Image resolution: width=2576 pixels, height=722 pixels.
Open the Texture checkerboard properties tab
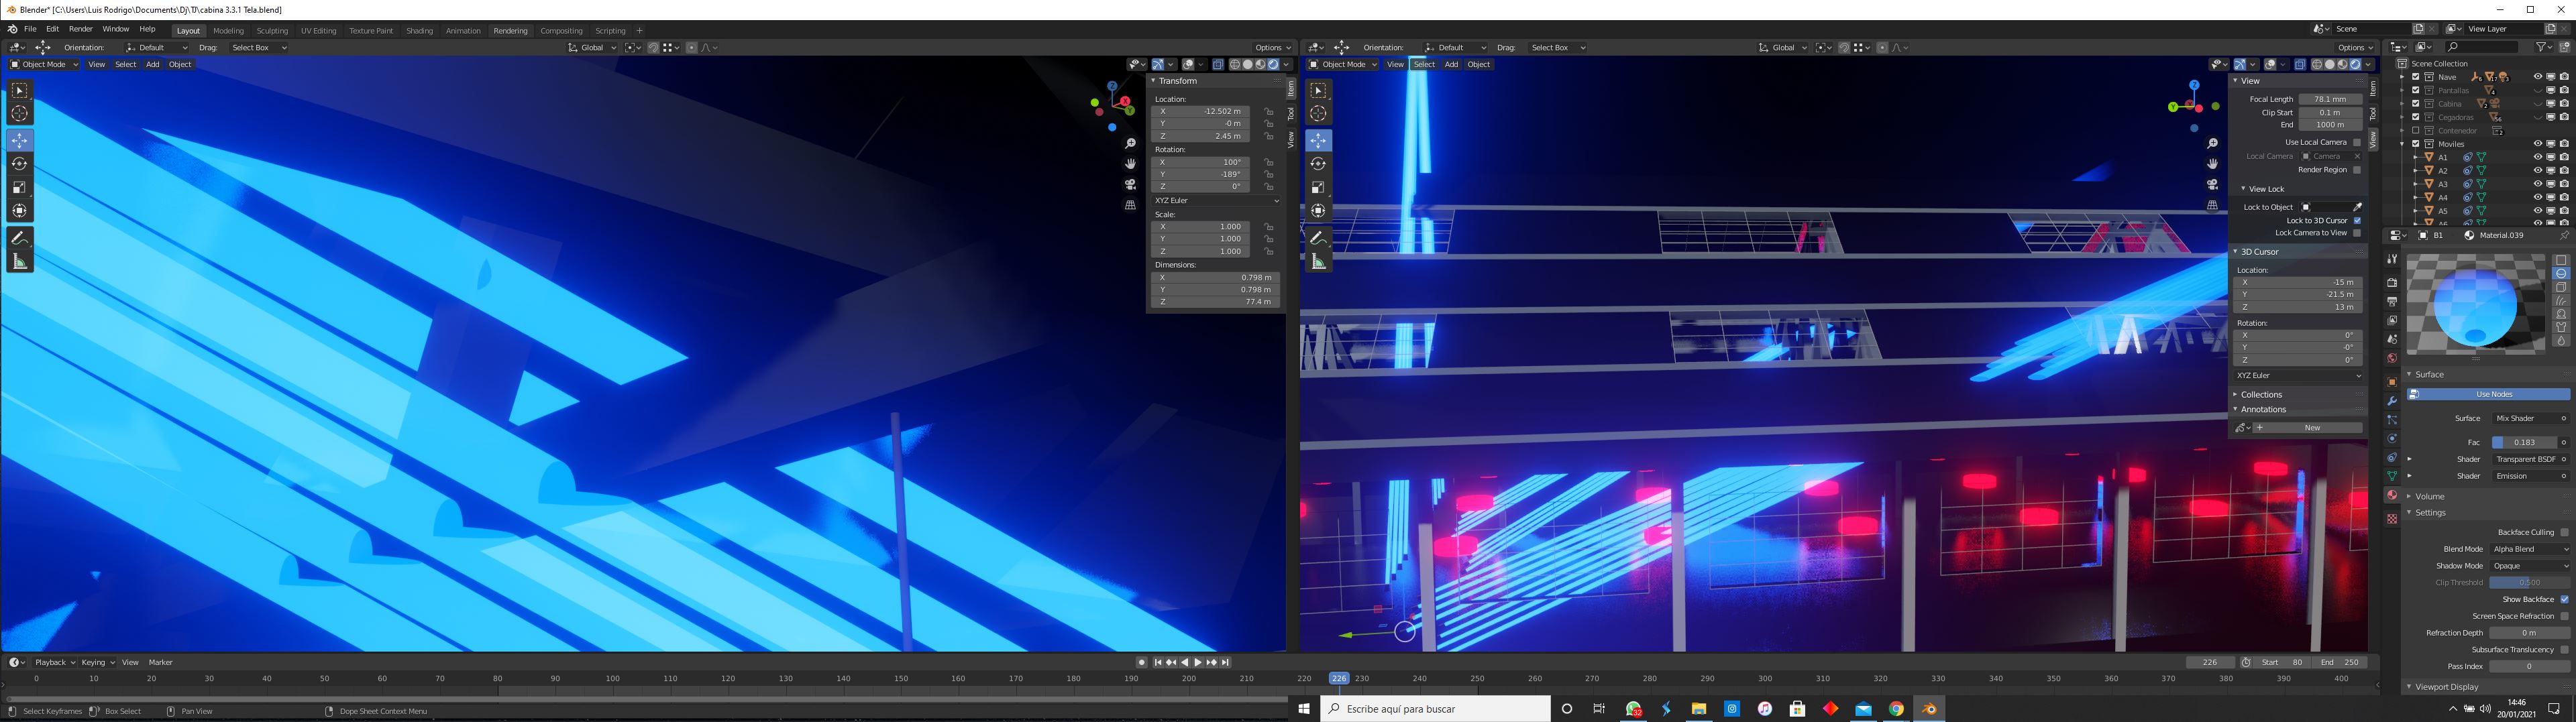tap(2392, 519)
